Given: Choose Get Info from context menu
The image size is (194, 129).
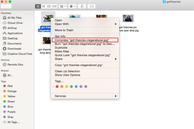Looking at the screenshot, I should [60, 36].
